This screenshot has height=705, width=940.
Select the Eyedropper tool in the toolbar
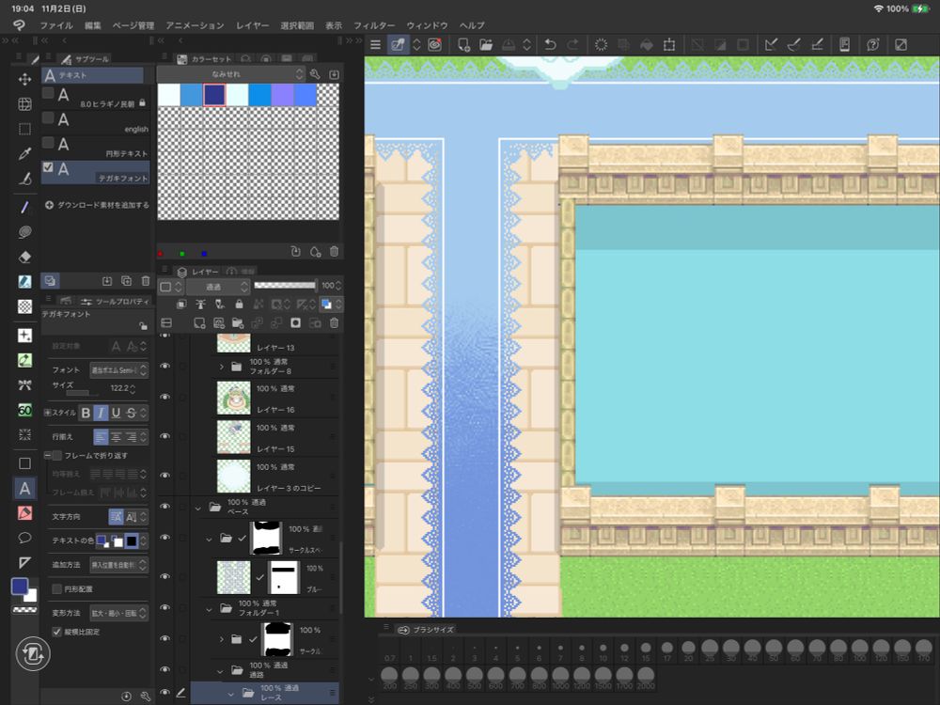click(25, 154)
